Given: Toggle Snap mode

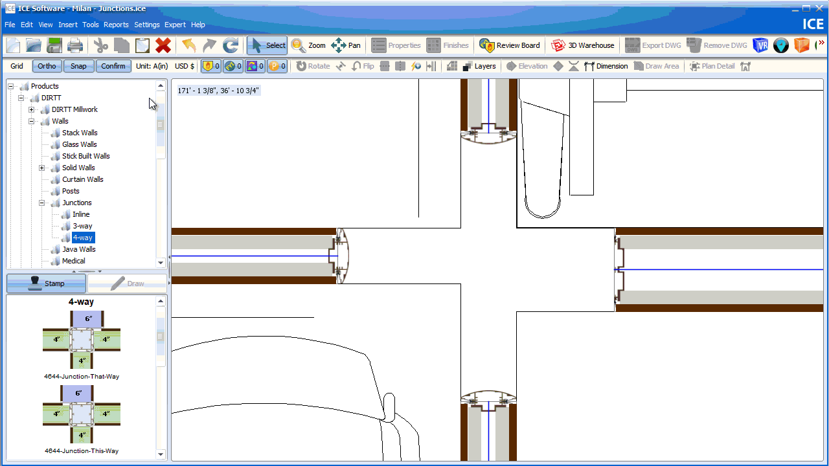Looking at the screenshot, I should click(x=78, y=65).
